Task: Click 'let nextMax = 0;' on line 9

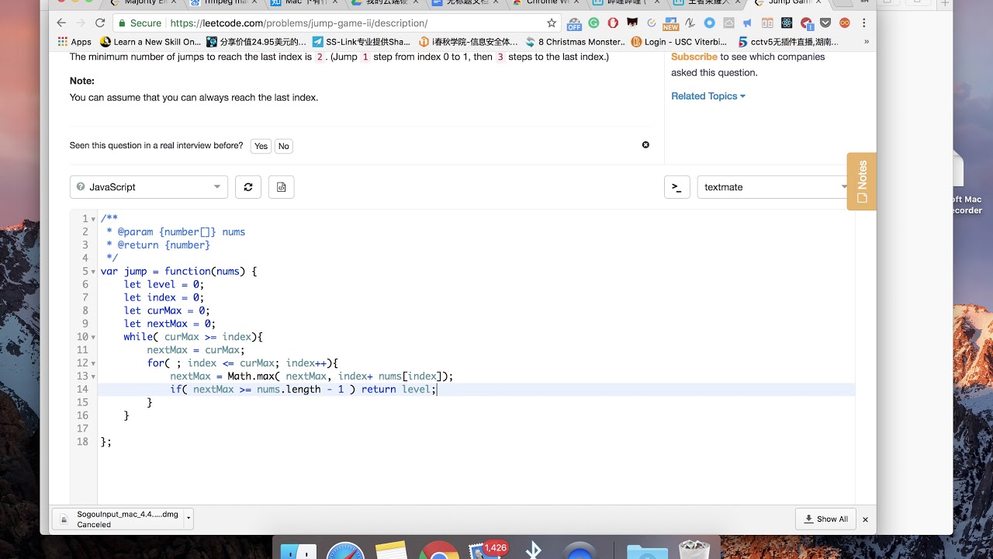Action: (169, 324)
